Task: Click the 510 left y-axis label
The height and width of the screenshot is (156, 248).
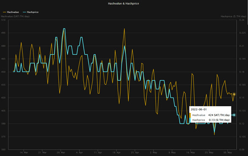Action: coord(3,20)
